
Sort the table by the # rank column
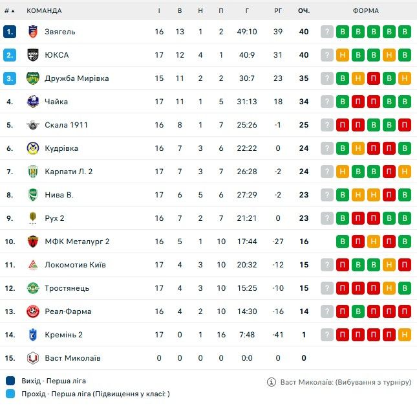tap(8, 11)
